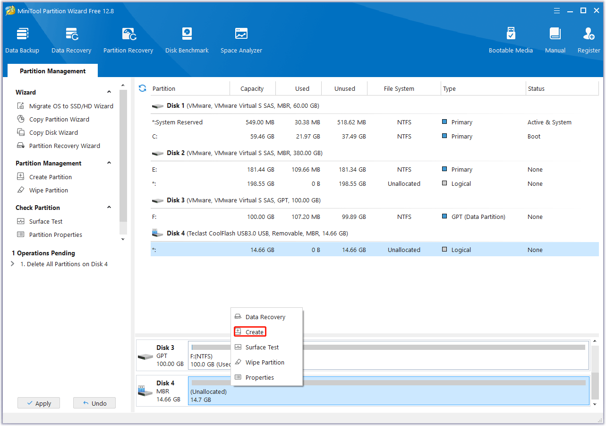Select the 198.55 GB unallocated row
The height and width of the screenshot is (426, 606).
coord(375,183)
